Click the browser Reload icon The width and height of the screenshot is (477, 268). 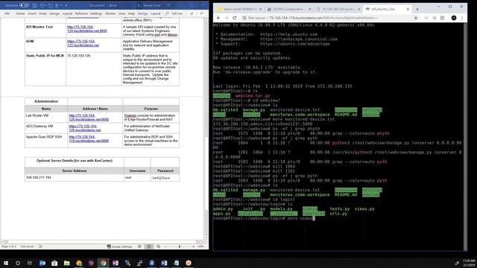point(234,18)
